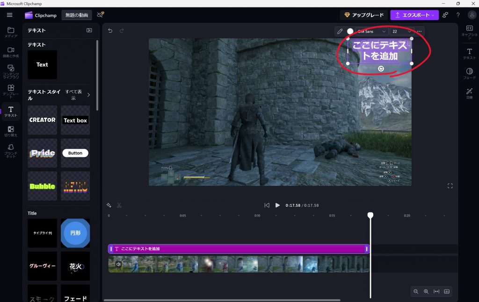The height and width of the screenshot is (302, 479).
Task: Fit timeline to screen icon
Action: click(x=436, y=292)
